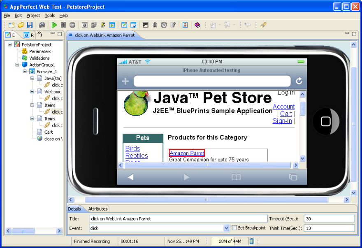The width and height of the screenshot is (362, 248).
Task: Click the yellow script dollar icon
Action: click(103, 25)
